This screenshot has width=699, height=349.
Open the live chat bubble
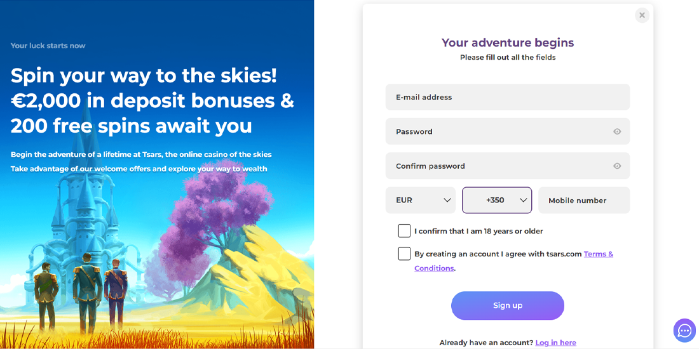click(x=684, y=331)
